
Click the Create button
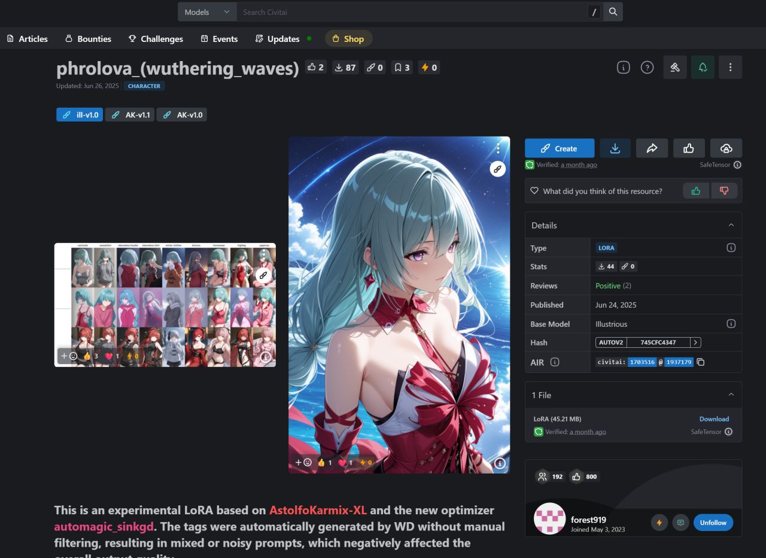tap(560, 148)
